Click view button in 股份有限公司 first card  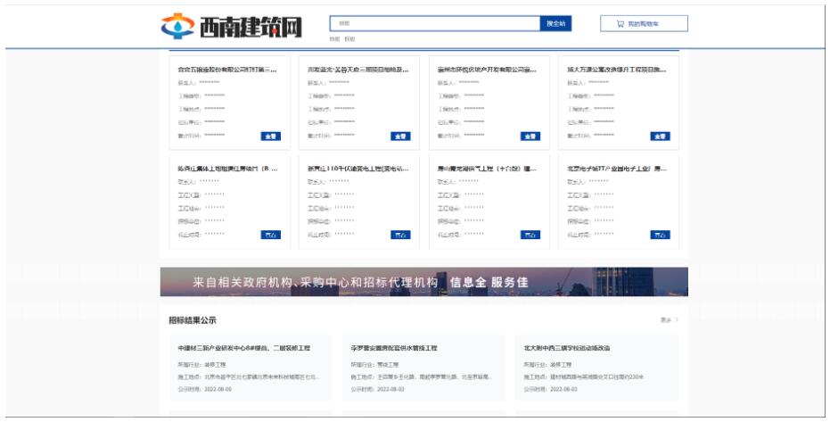click(x=270, y=137)
